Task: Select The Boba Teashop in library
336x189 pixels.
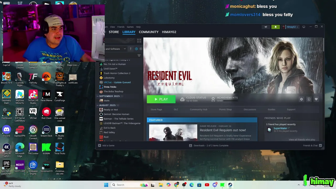Action: pos(113,91)
